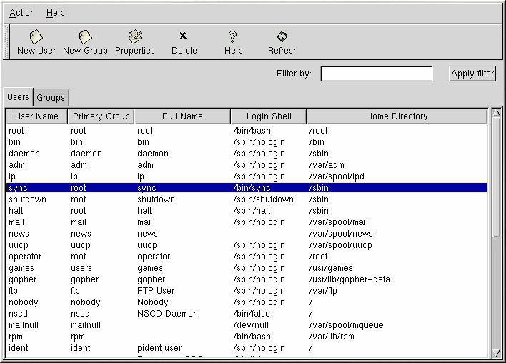Click the New Group toolbar icon
Viewport: 506px width, 363px height.
tap(85, 42)
